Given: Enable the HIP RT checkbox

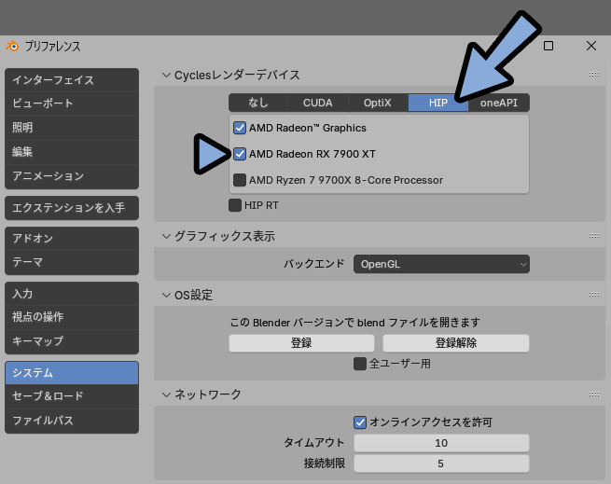Looking at the screenshot, I should click(235, 205).
